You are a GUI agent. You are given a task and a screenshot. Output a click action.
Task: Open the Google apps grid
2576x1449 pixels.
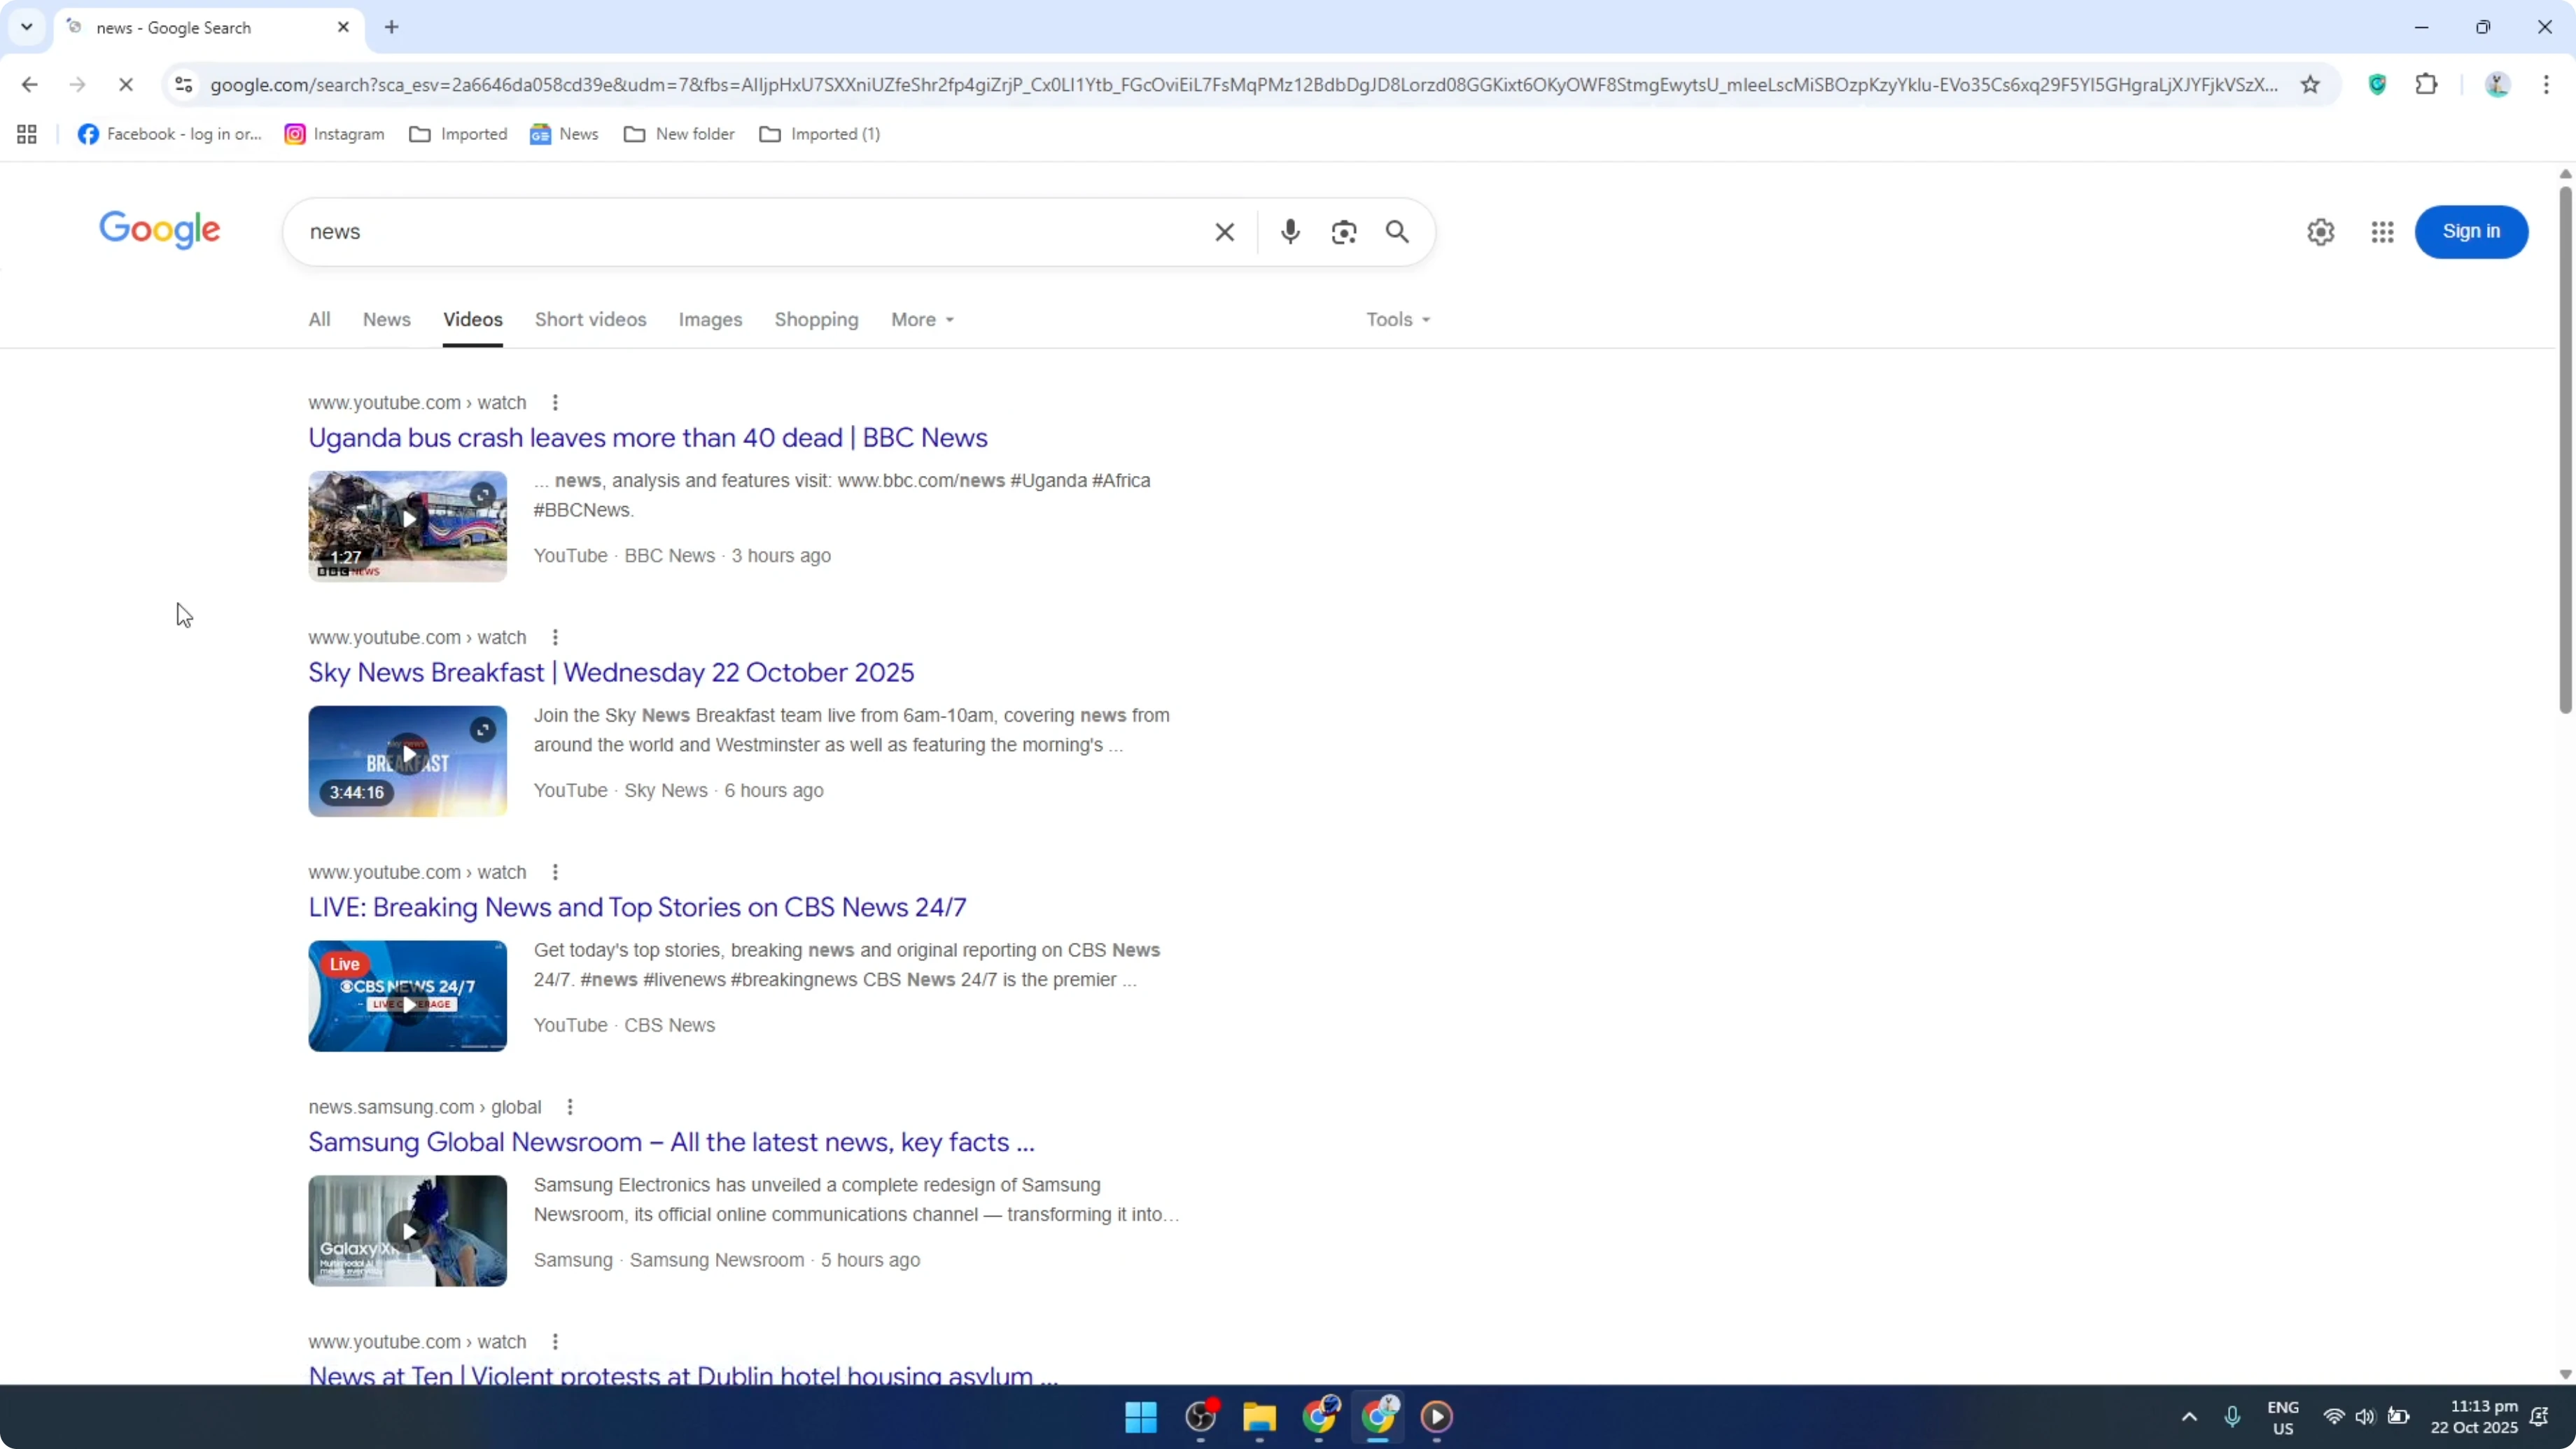coord(2382,232)
